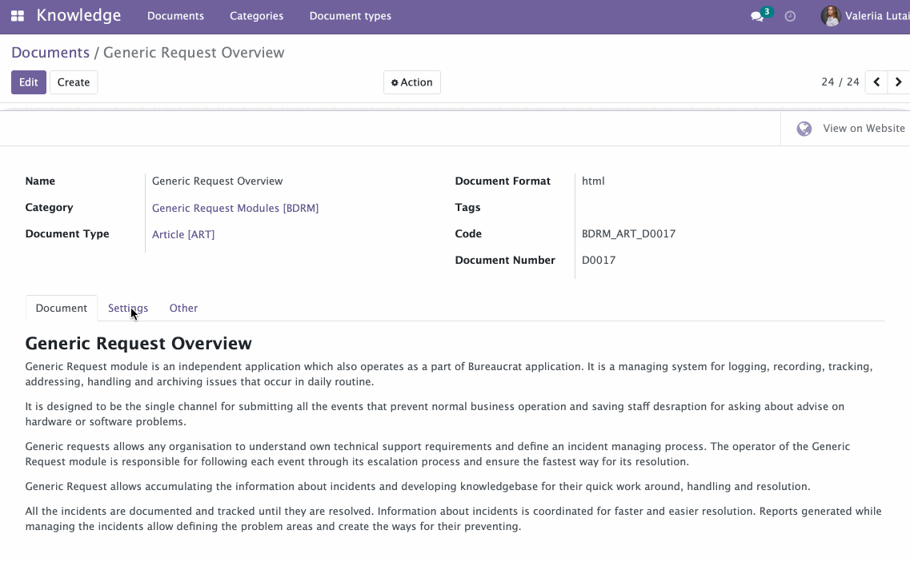The width and height of the screenshot is (910, 562).
Task: Open the Documents menu
Action: (175, 16)
